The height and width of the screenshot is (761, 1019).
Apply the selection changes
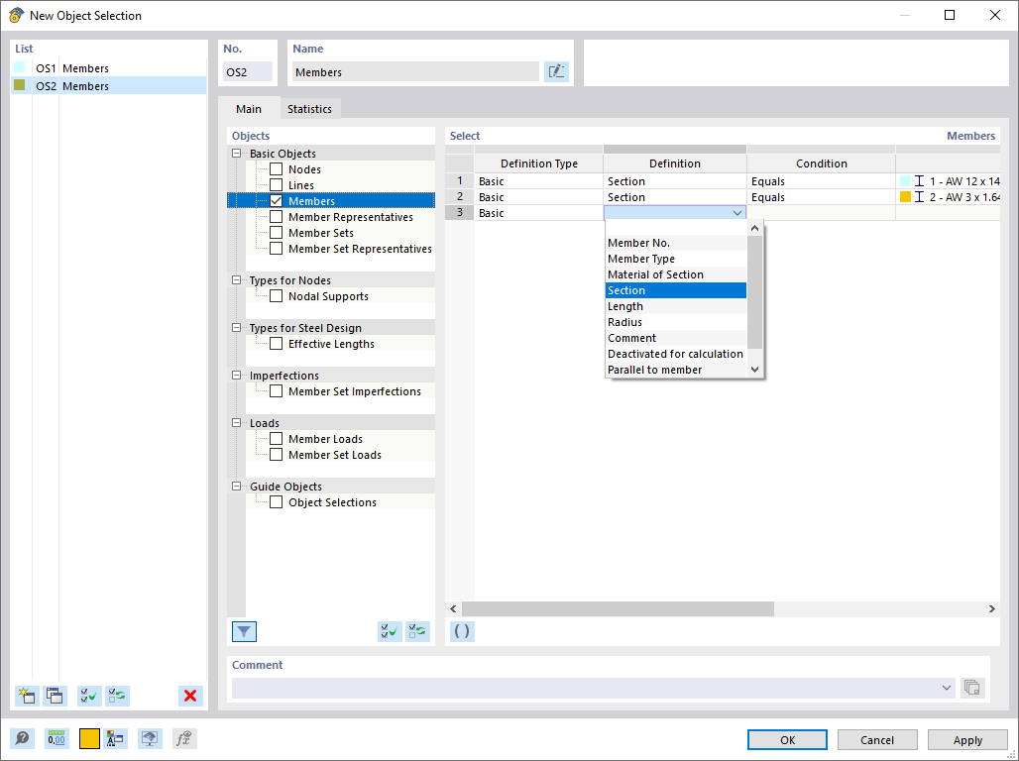[966, 739]
